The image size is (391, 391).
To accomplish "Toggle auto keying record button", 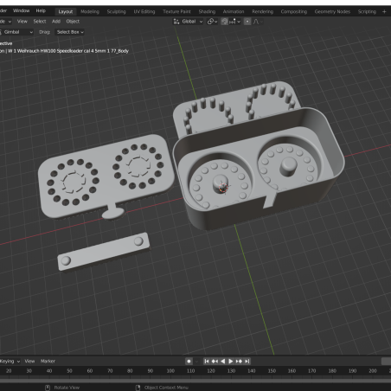I will [x=189, y=362].
